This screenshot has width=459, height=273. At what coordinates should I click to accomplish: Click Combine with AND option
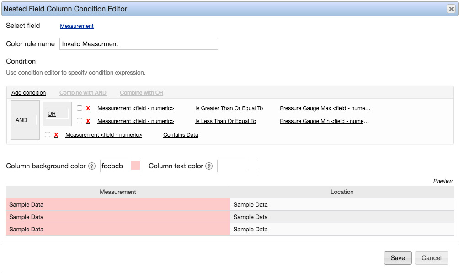point(83,92)
